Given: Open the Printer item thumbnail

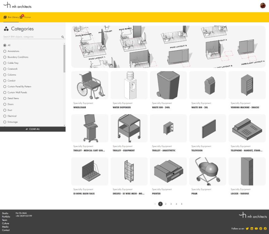Looking at the screenshot, I should click(x=168, y=171).
